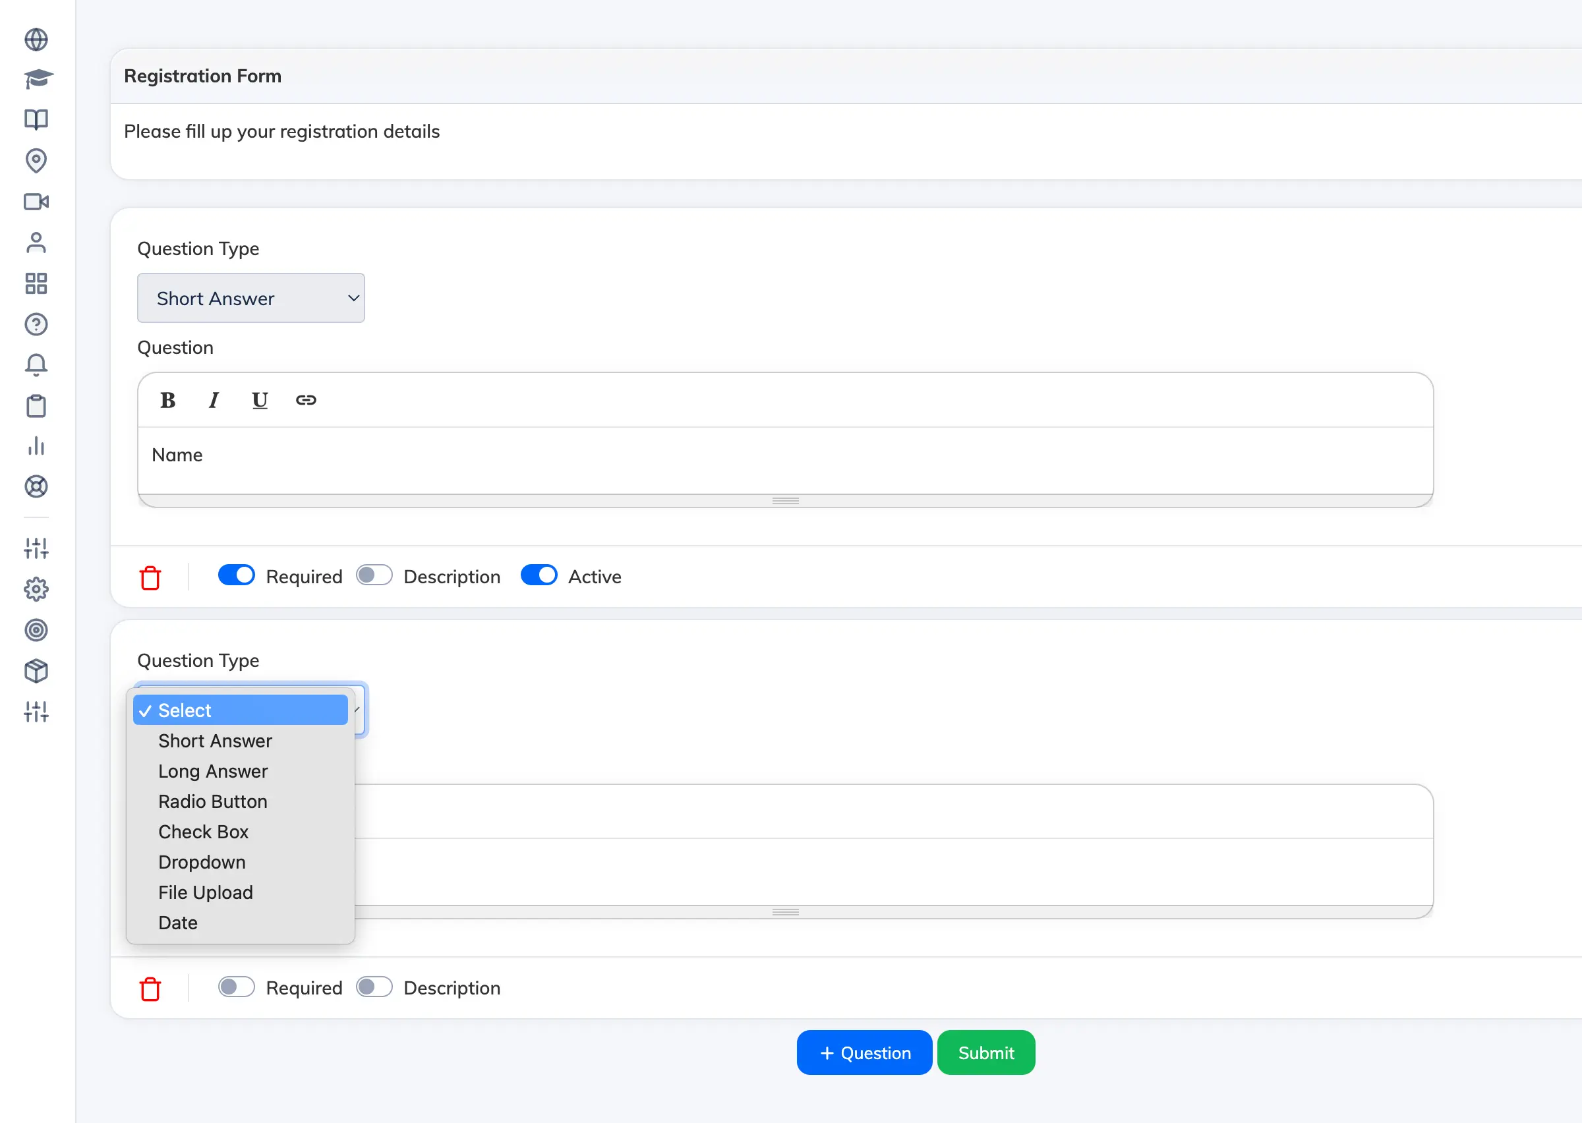This screenshot has width=1582, height=1123.
Task: Select the Date option from list
Action: tap(178, 923)
